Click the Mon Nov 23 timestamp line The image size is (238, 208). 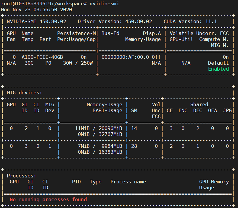36,9
